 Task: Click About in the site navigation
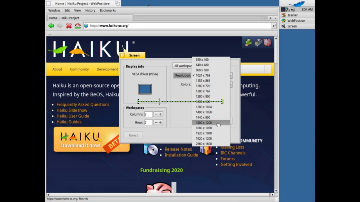57,69
